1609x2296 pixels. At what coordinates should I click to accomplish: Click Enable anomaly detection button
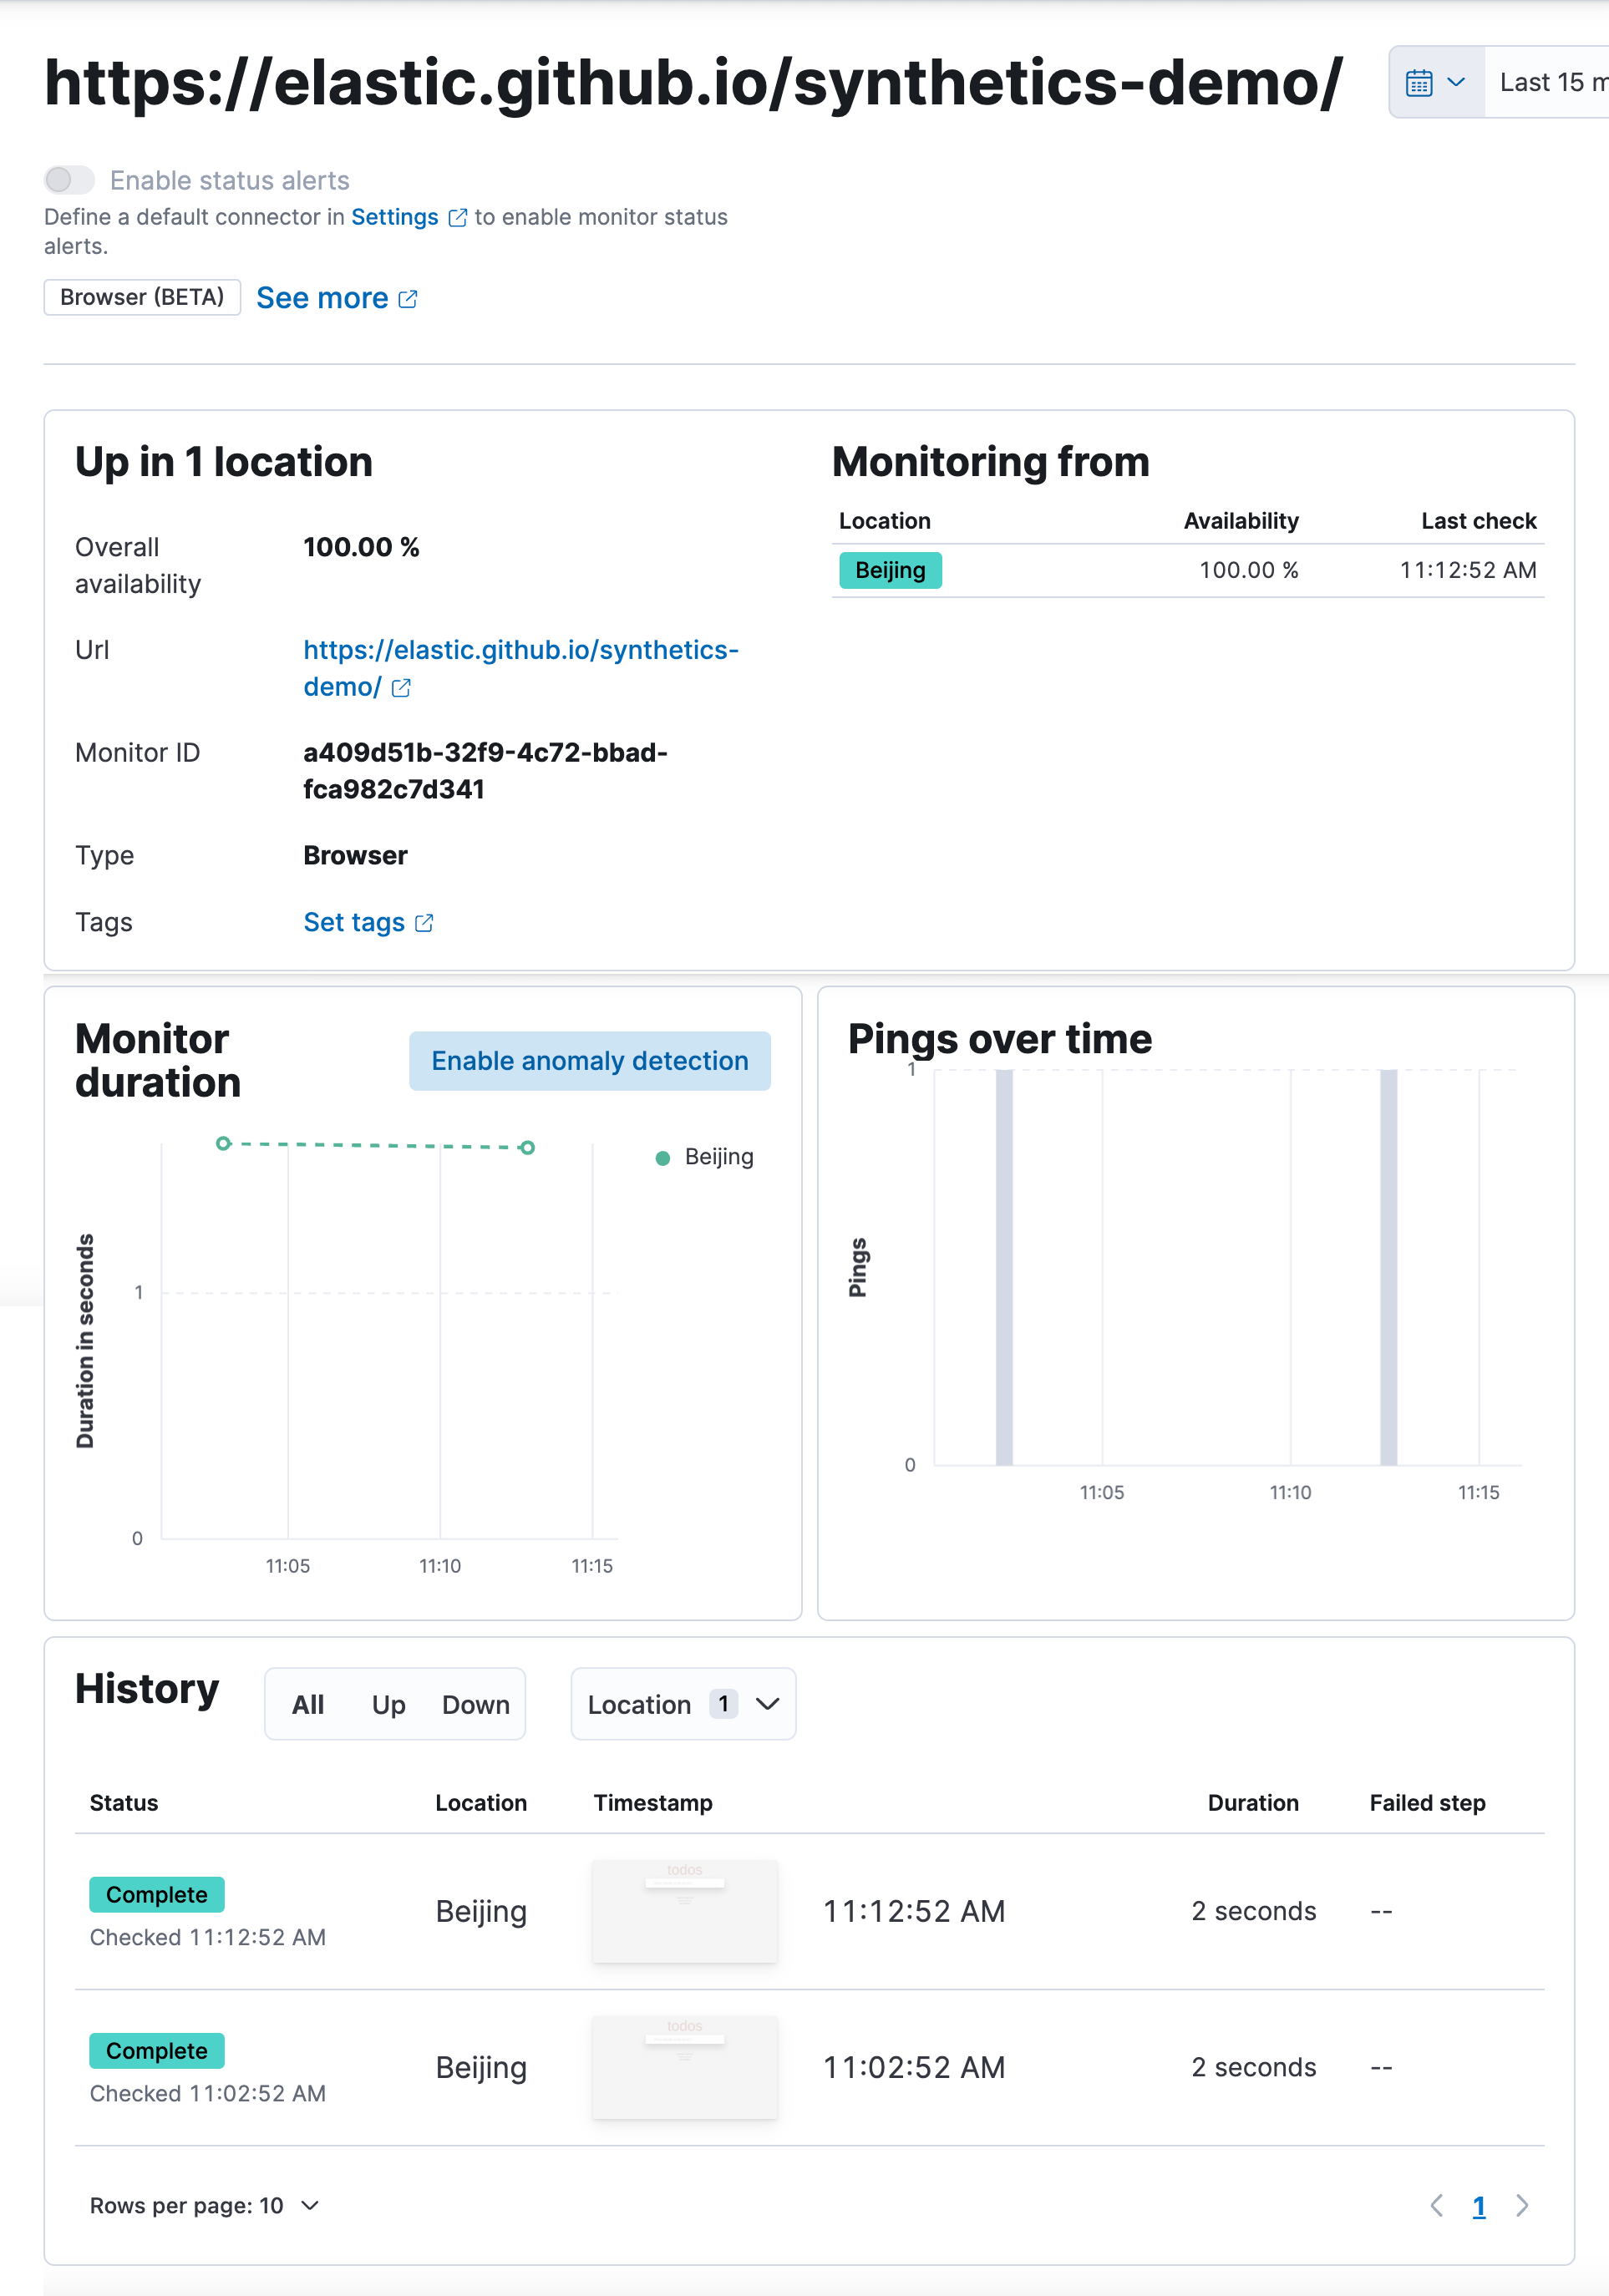[589, 1061]
